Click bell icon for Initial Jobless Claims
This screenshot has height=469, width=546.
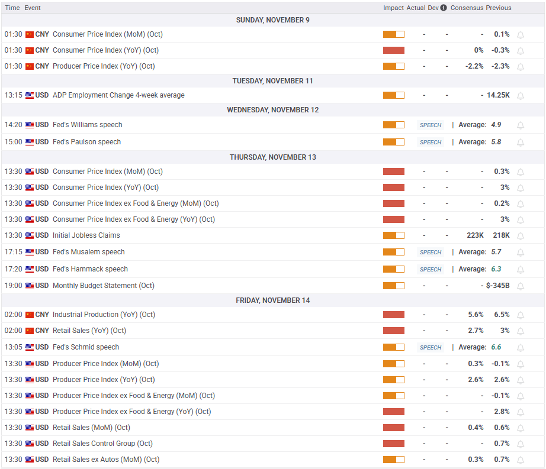click(521, 236)
